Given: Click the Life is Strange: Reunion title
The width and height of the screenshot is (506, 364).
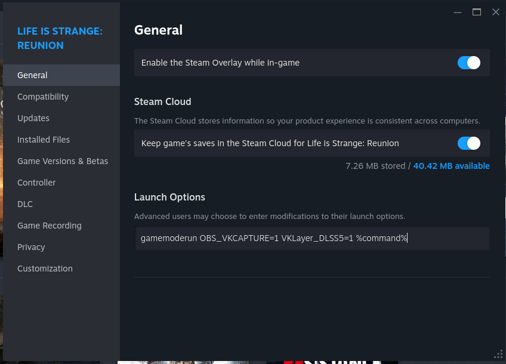Looking at the screenshot, I should pyautogui.click(x=60, y=38).
